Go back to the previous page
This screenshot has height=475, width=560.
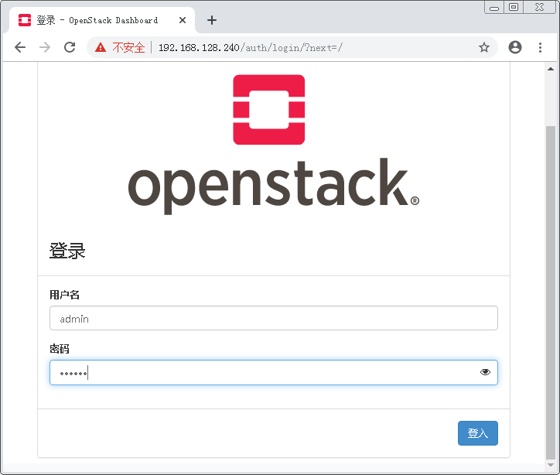pos(20,47)
